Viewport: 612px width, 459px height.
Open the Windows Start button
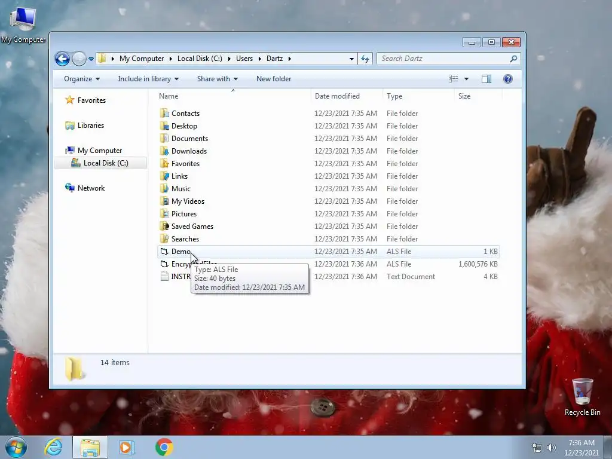(x=16, y=447)
